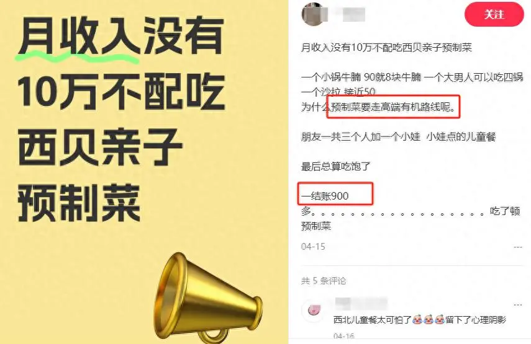The height and width of the screenshot is (344, 531).
Task: Click the comment text 西北儿童餐太可怕了
Action: point(372,319)
